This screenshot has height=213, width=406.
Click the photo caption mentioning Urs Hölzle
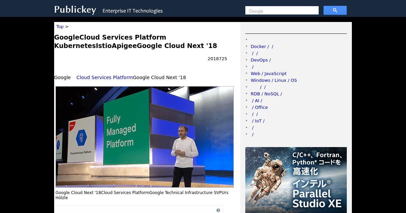142,195
